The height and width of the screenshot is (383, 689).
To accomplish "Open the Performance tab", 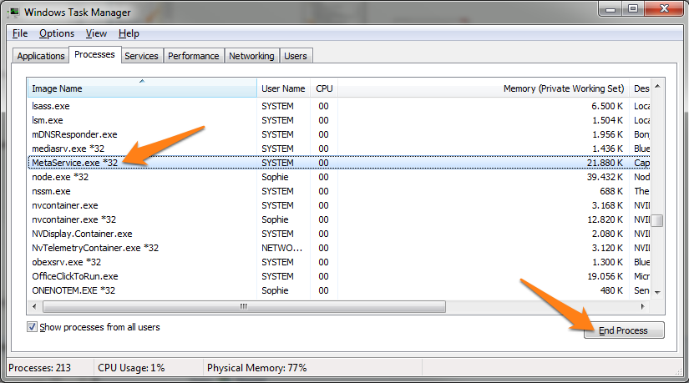I will click(x=194, y=56).
